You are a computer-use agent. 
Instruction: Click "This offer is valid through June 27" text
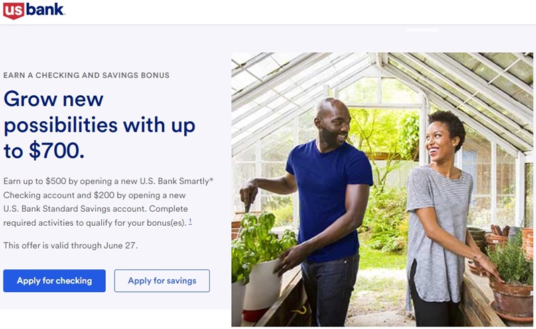pos(70,245)
